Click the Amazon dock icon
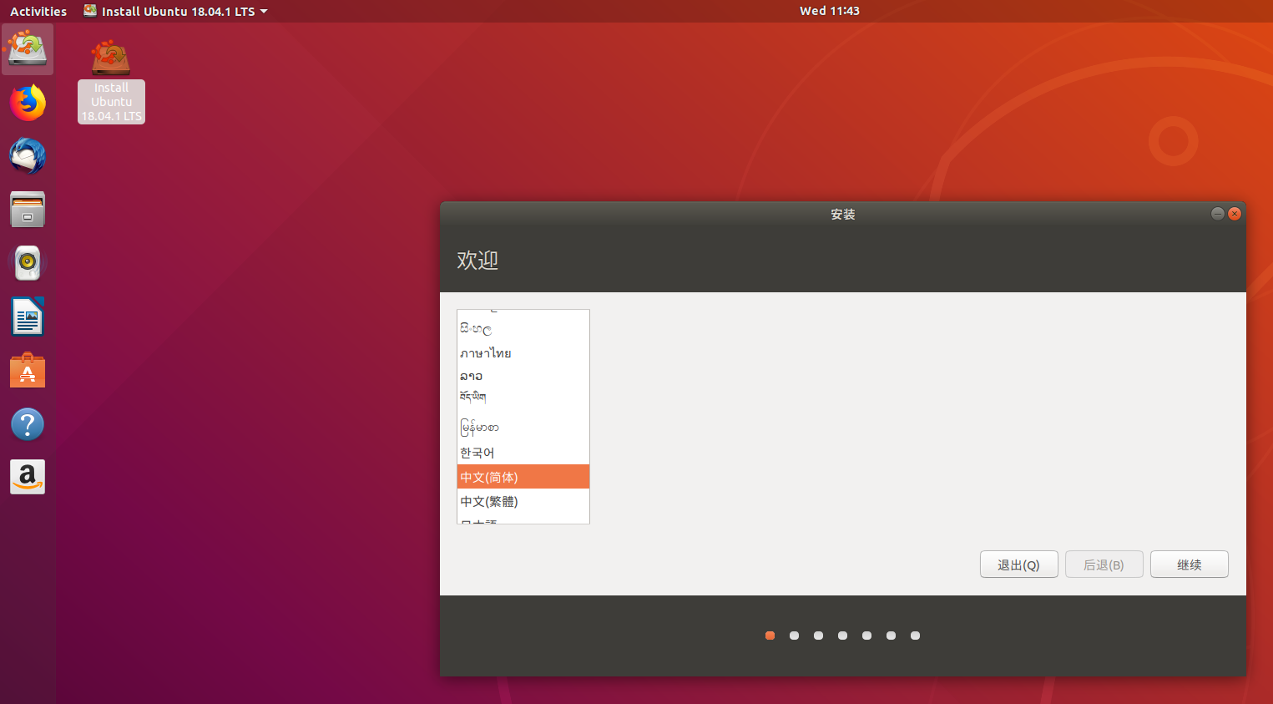This screenshot has width=1273, height=704. 28,477
